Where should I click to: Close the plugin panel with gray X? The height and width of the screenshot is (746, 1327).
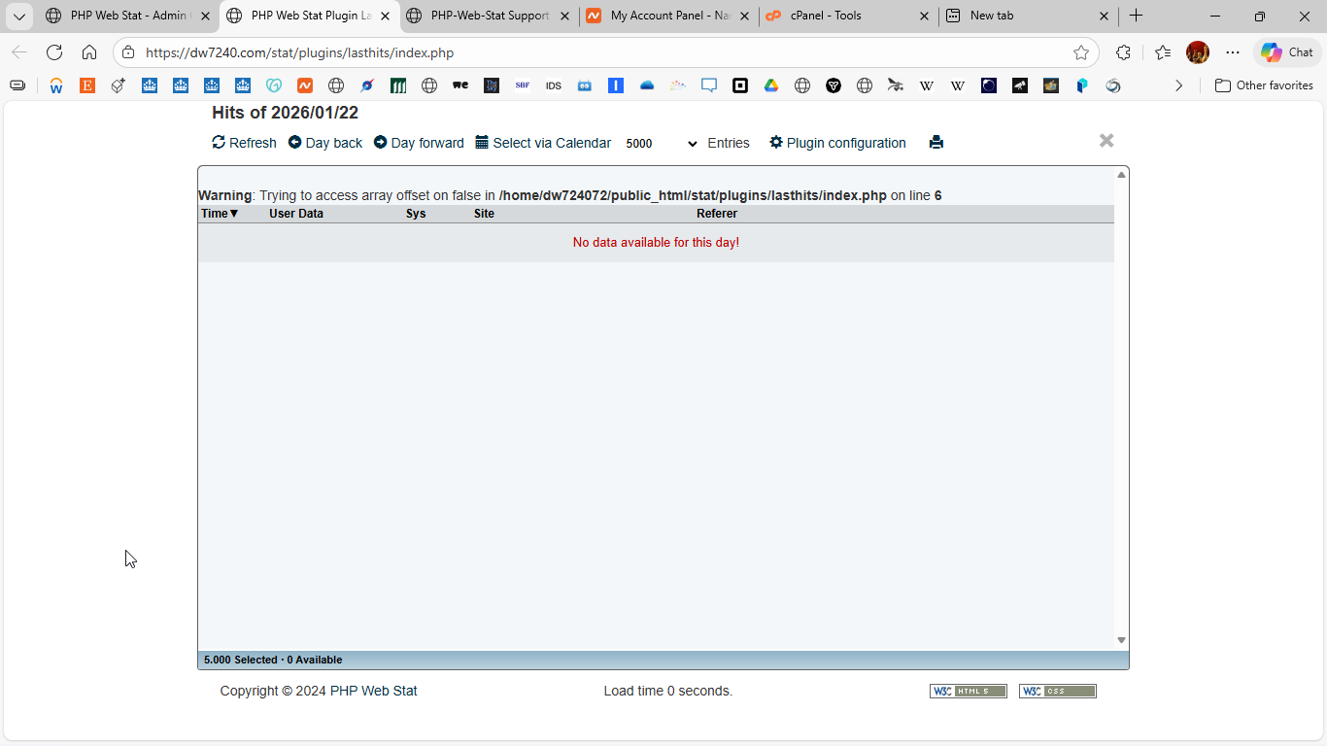pyautogui.click(x=1106, y=141)
